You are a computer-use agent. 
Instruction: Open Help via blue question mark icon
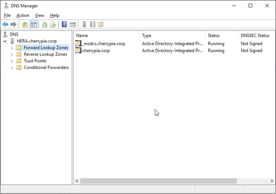(x=64, y=24)
